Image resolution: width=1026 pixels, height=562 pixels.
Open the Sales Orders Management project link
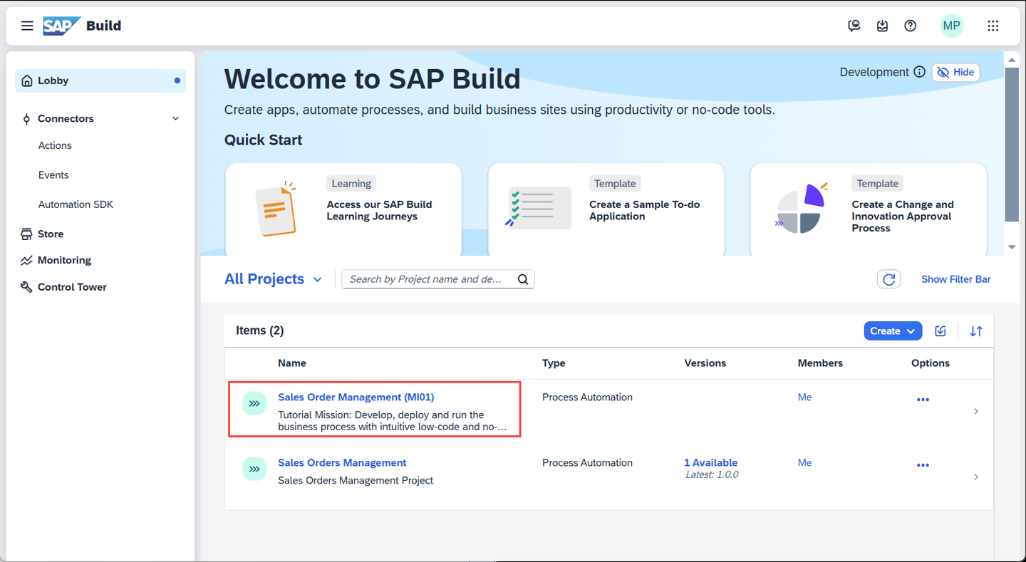342,462
